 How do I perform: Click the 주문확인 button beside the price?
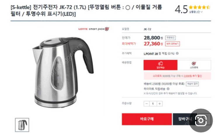pos(171,38)
